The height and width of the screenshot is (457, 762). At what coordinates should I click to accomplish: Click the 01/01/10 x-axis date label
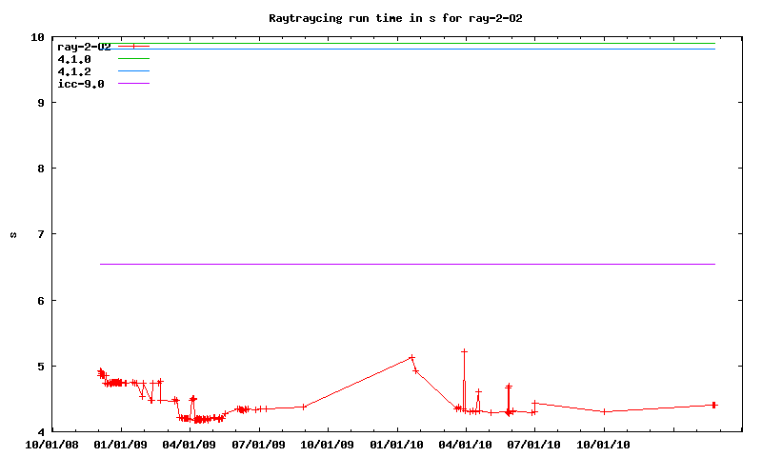tap(397, 444)
